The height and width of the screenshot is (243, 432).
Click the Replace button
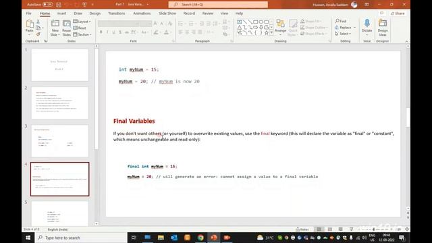(x=343, y=28)
